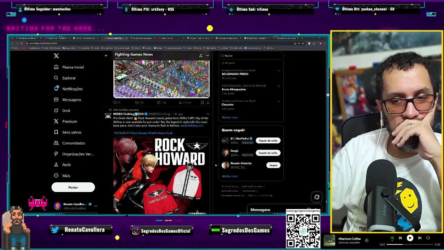The height and width of the screenshot is (250, 444).
Task: Toggle shuffle in music player
Action: coord(392,238)
